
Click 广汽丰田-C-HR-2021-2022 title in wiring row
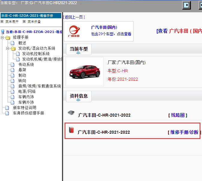104,115
